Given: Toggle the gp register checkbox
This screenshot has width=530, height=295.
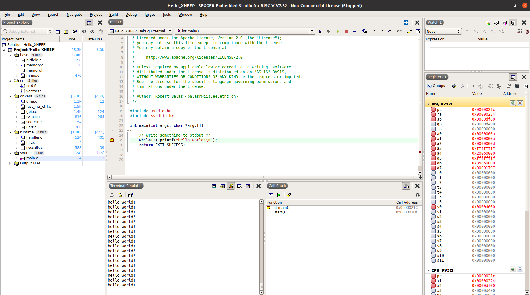Looking at the screenshot, I should (433, 124).
